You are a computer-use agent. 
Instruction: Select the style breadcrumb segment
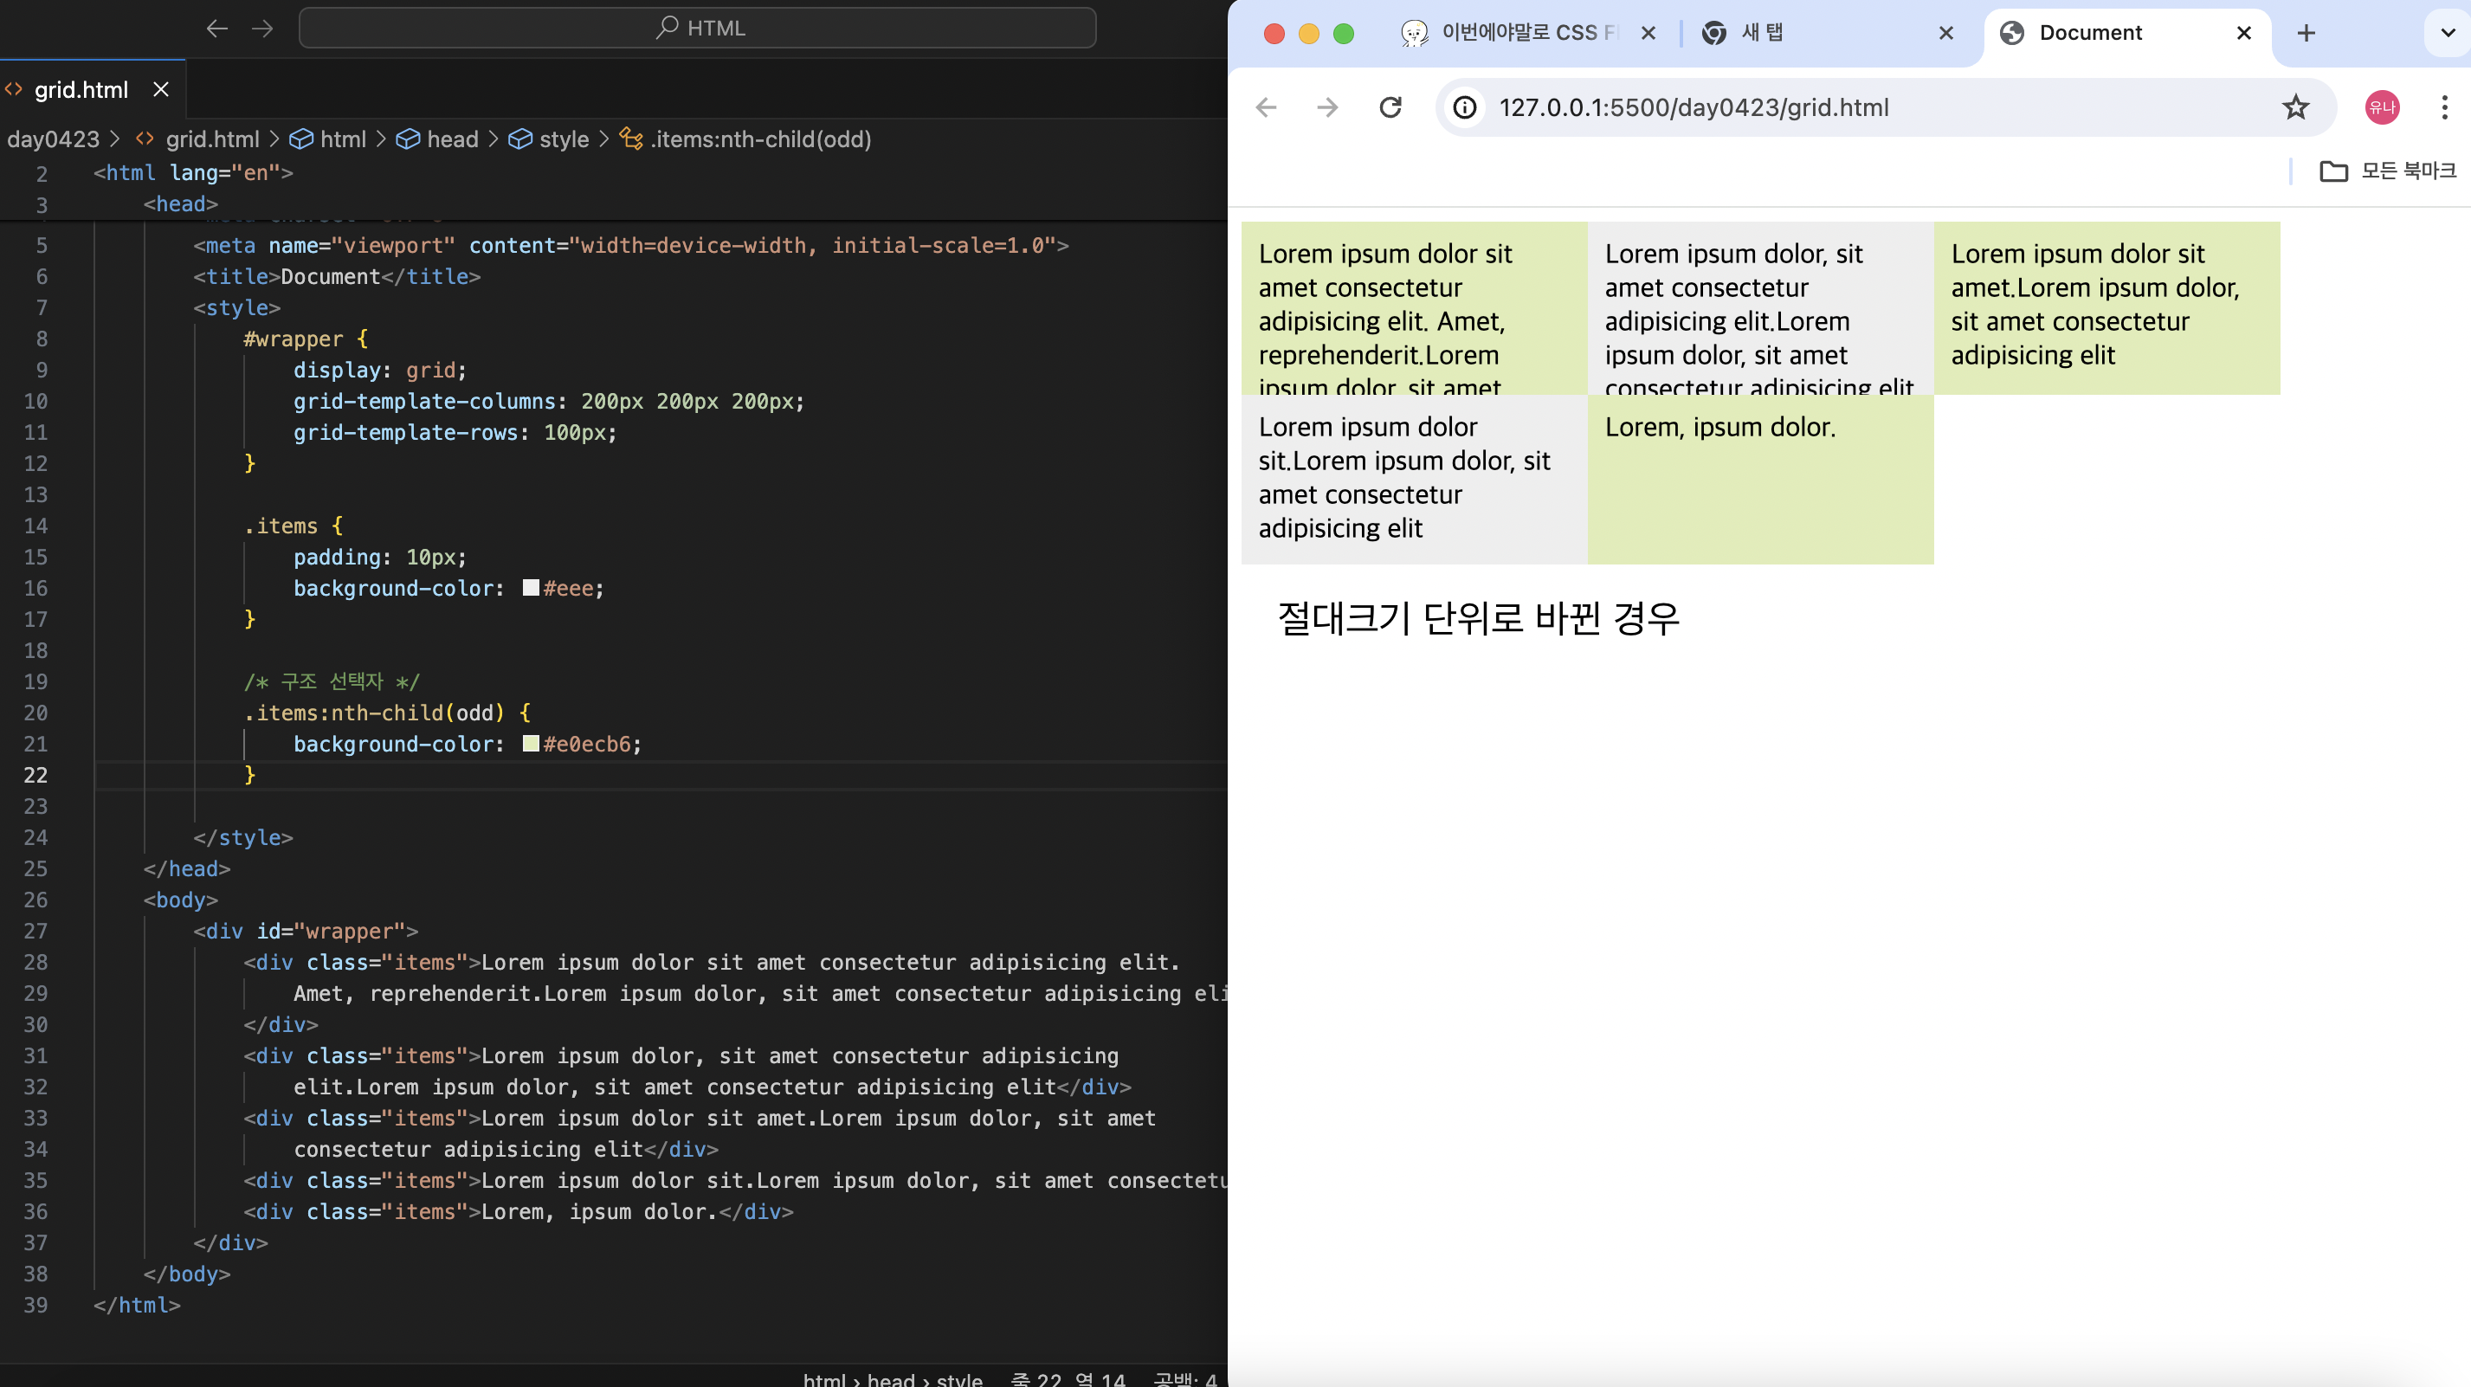coord(563,139)
